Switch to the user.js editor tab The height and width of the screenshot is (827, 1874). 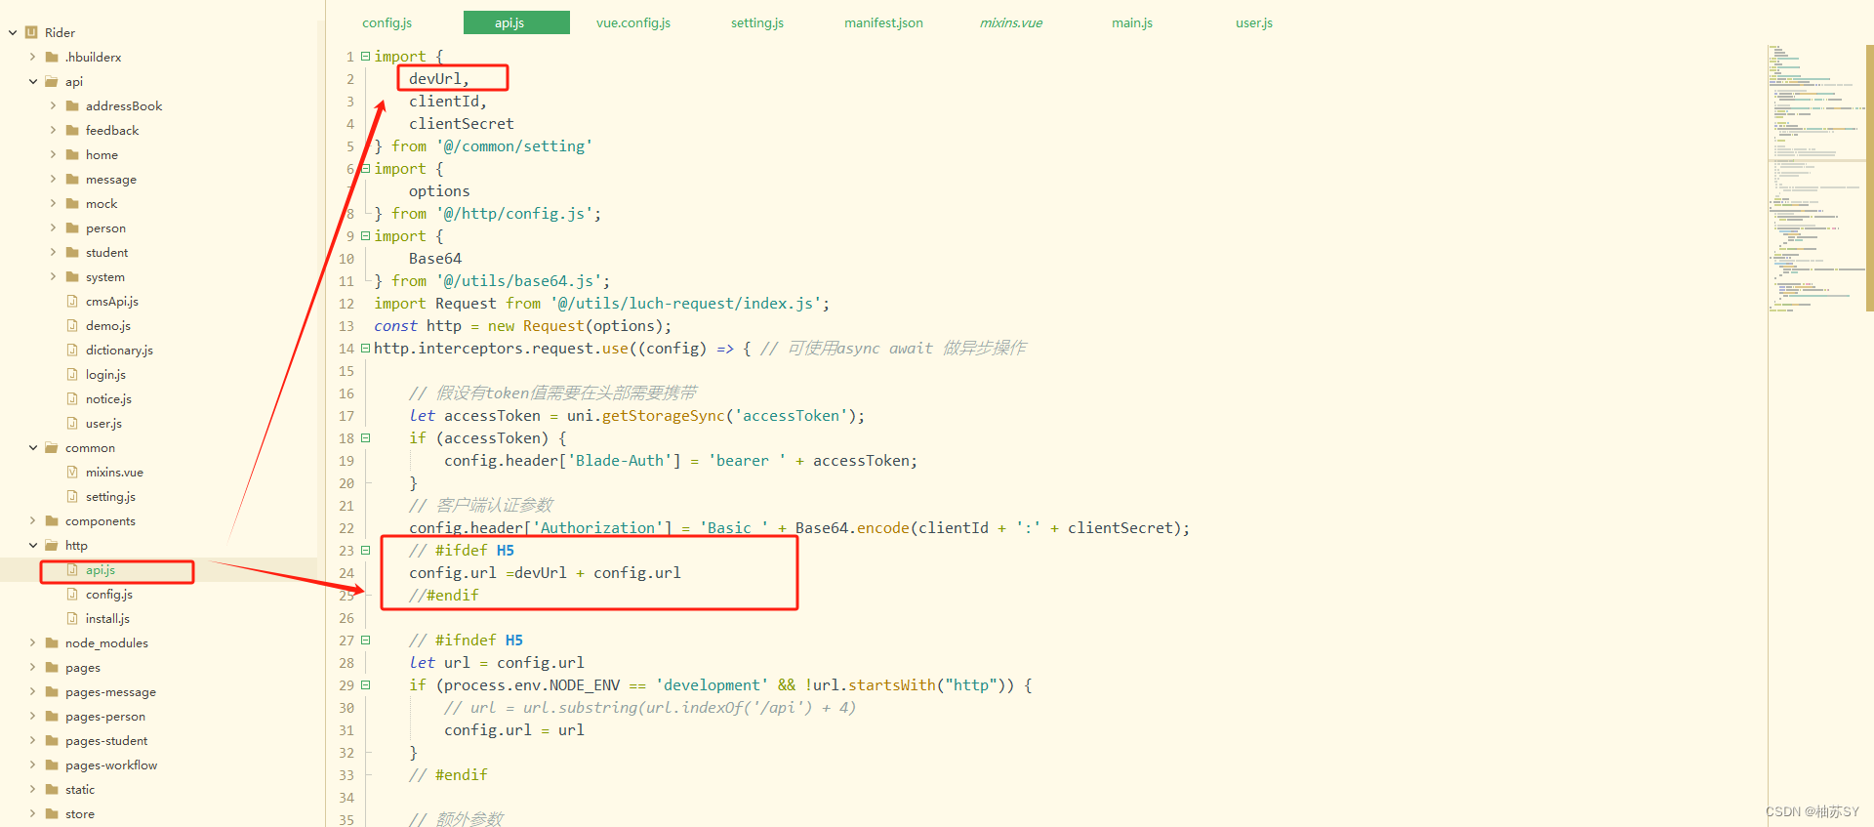pyautogui.click(x=1254, y=22)
